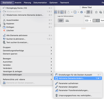Expand the Gruppen submenu

[27, 47]
